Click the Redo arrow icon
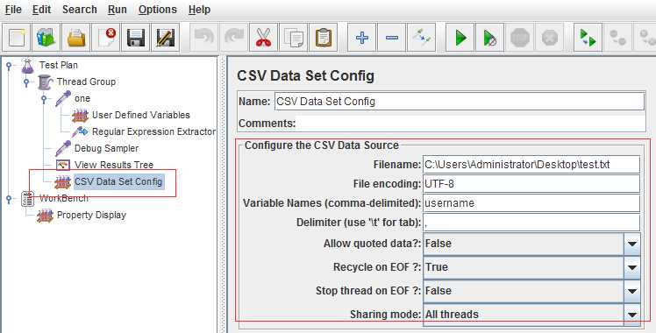656x333 pixels. point(233,38)
